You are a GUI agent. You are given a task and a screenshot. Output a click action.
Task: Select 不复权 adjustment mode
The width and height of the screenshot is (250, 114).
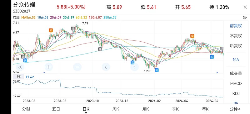point(236,36)
